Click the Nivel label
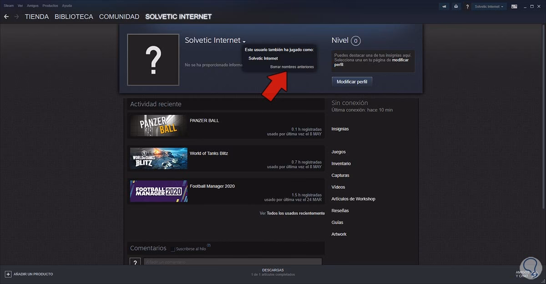This screenshot has width=546, height=284. [340, 40]
